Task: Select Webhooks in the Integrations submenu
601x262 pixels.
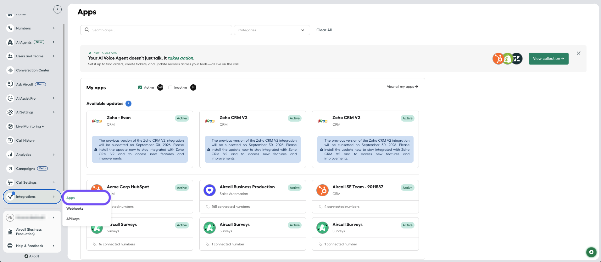Action: 75,208
